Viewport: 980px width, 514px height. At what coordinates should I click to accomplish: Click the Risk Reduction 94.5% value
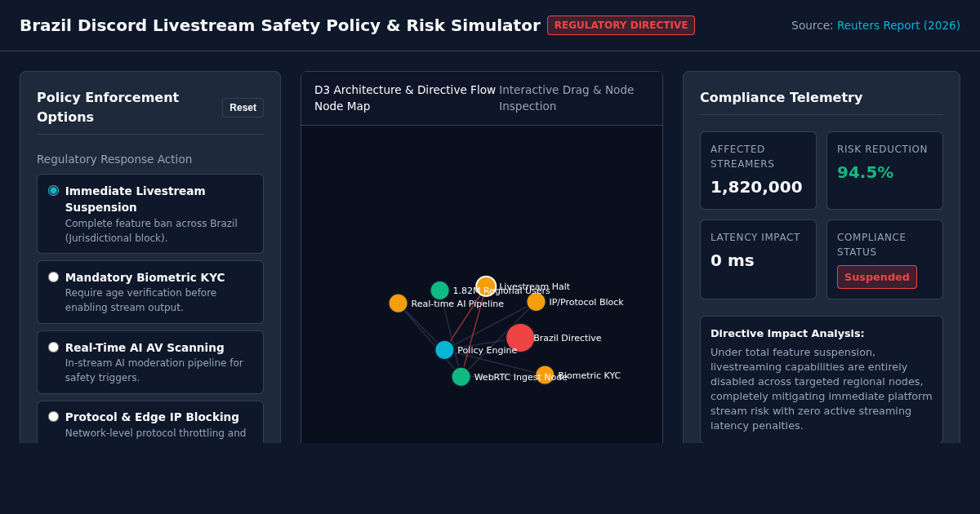pos(865,172)
